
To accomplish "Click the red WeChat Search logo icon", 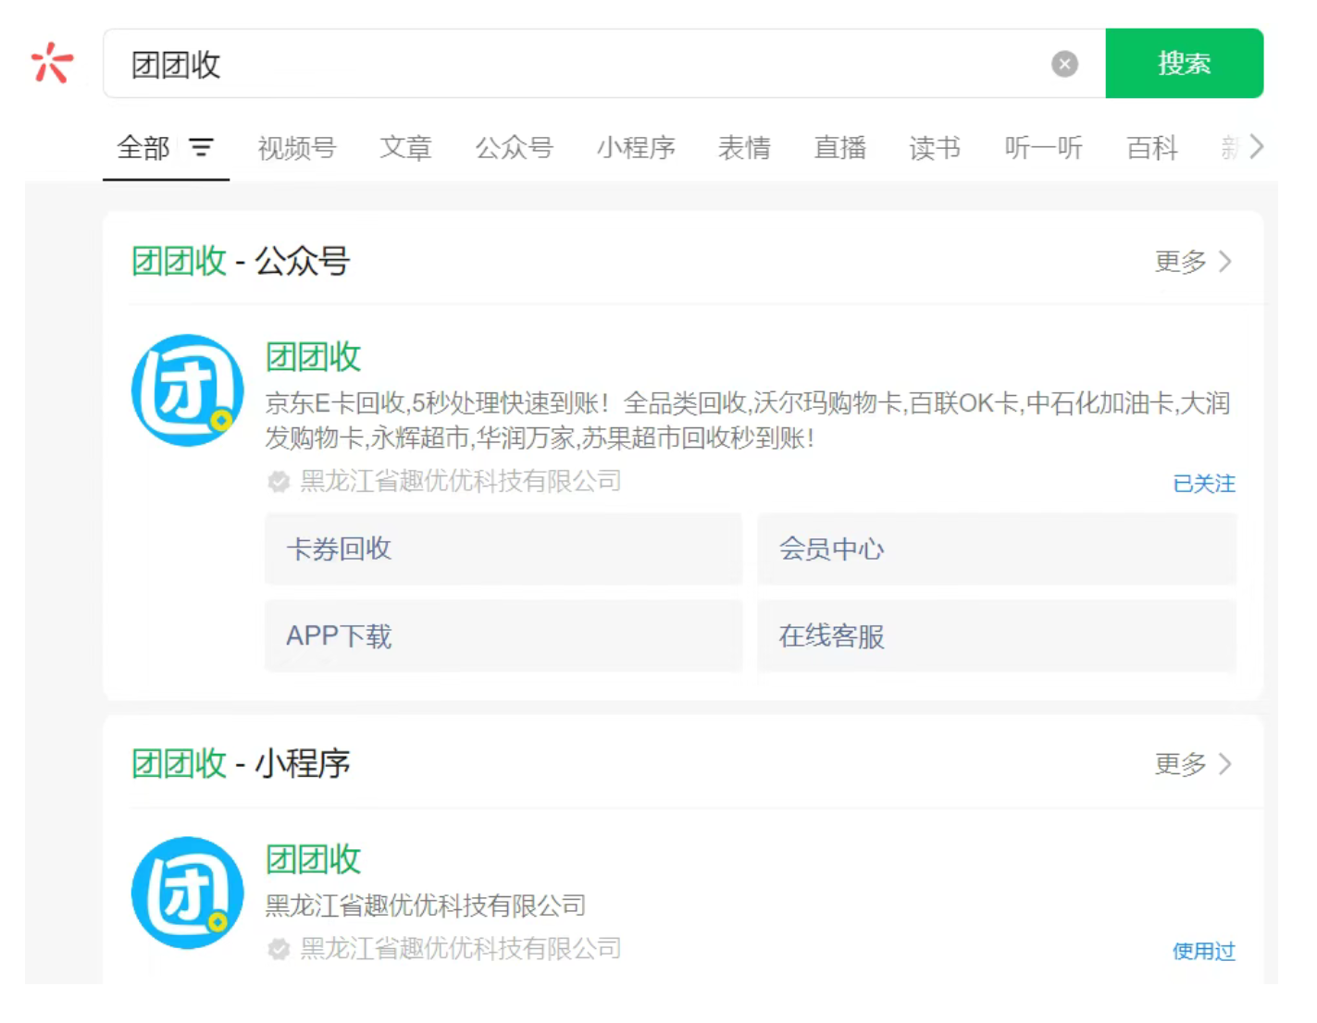I will [x=52, y=63].
